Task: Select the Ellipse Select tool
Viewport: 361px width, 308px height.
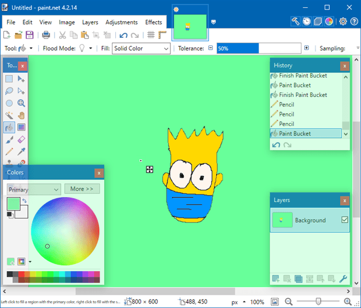Action: (9, 103)
